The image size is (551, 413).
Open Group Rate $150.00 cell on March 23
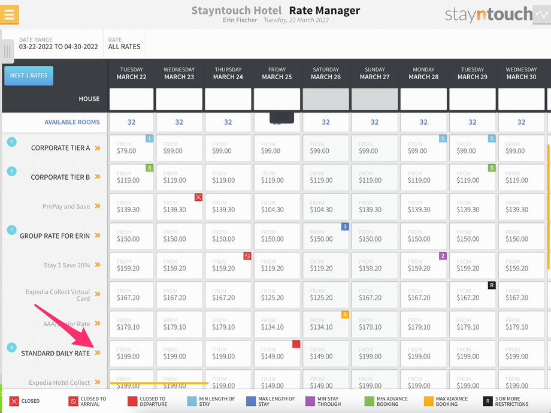(x=179, y=236)
